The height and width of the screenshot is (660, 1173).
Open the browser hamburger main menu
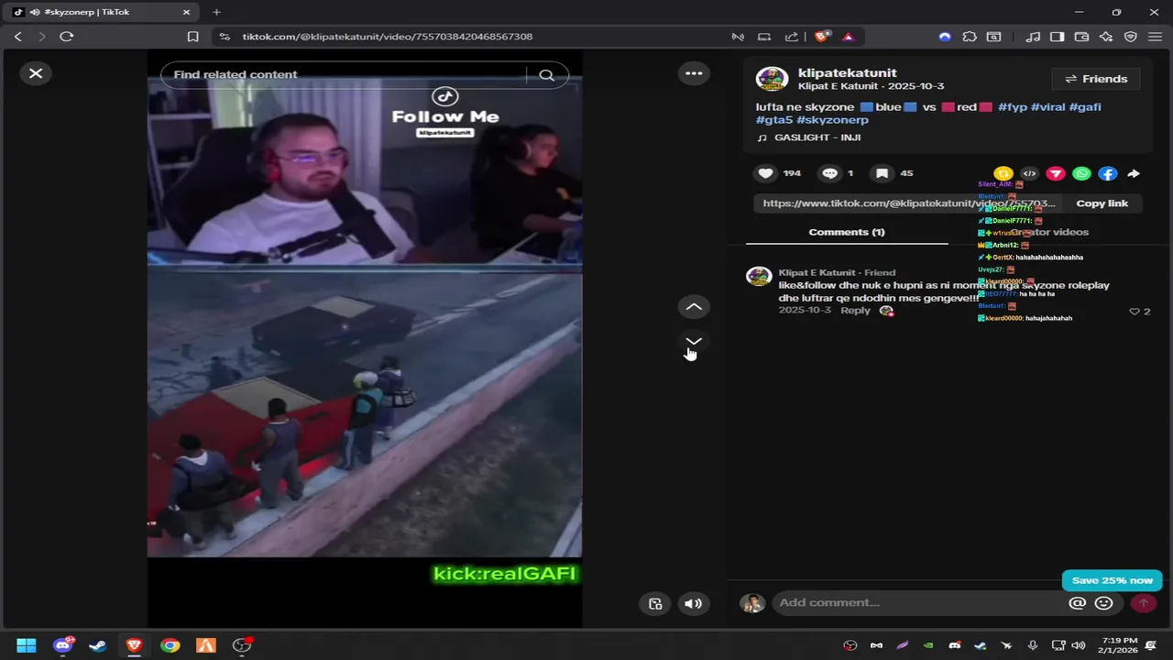tap(1155, 37)
